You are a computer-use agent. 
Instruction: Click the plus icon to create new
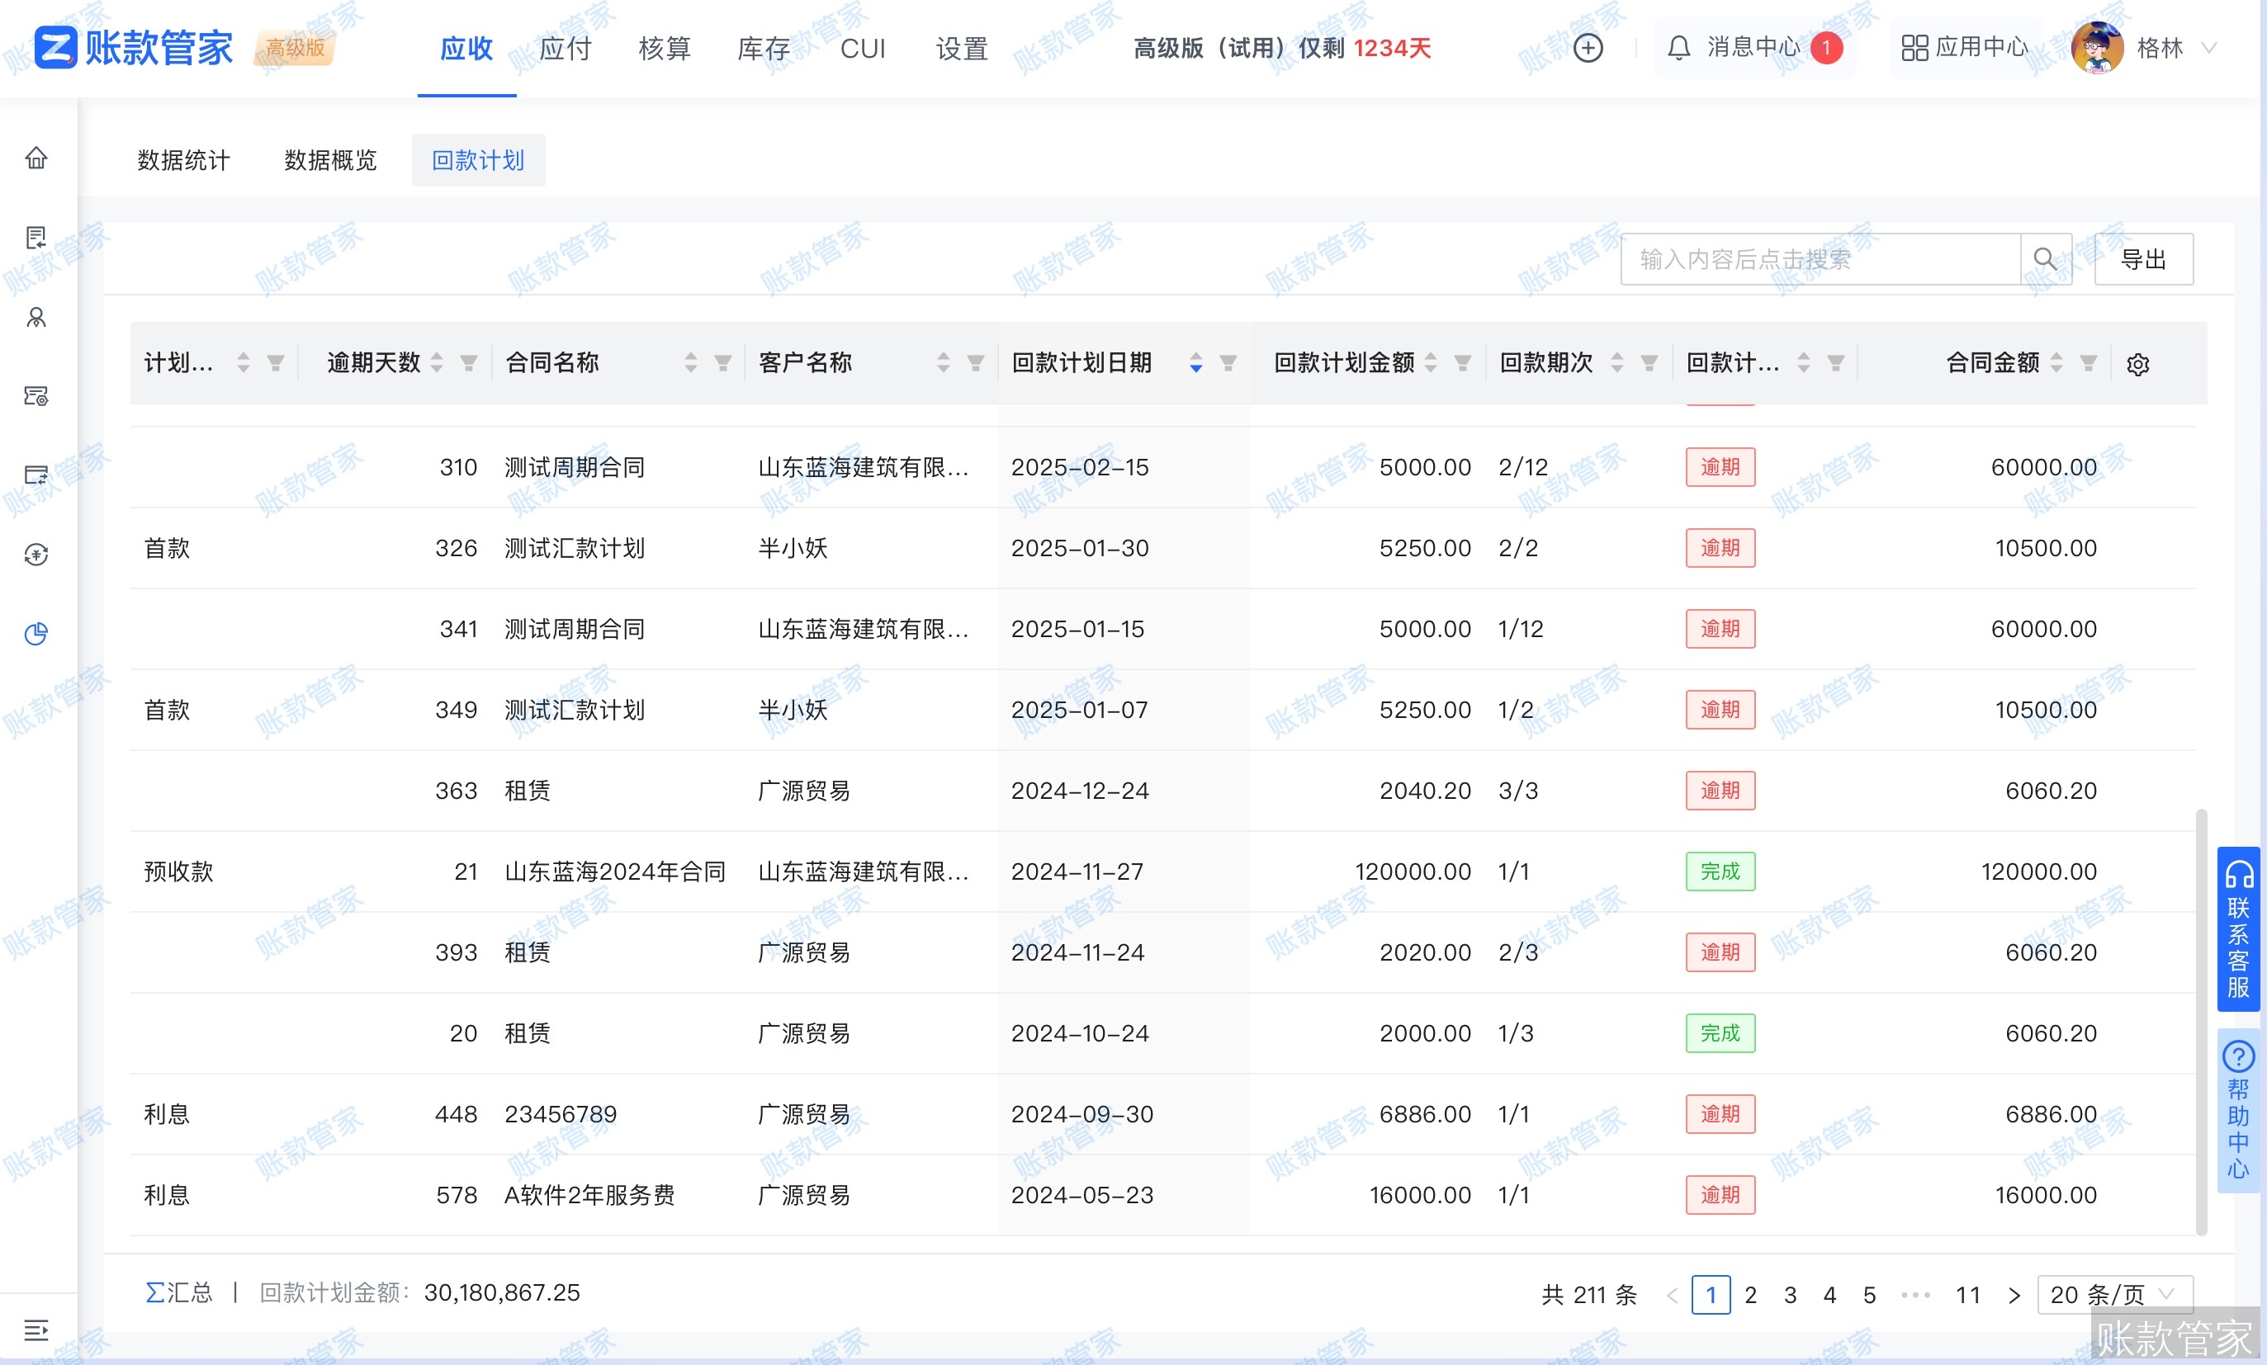point(1589,47)
